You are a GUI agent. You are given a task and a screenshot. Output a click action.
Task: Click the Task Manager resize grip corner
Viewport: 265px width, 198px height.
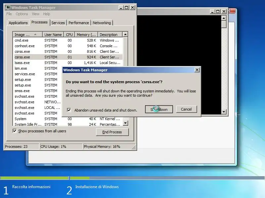click(134, 147)
